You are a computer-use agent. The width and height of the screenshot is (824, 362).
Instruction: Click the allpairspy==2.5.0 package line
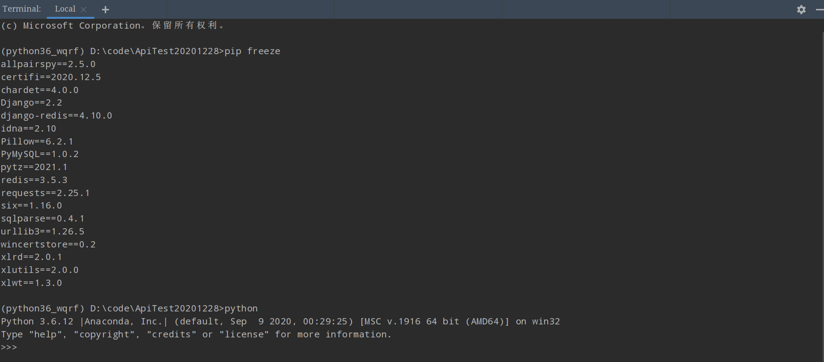point(48,64)
